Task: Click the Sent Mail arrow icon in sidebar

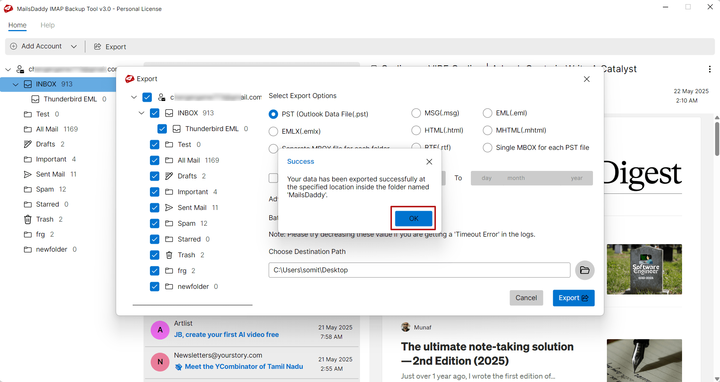Action: (28, 174)
